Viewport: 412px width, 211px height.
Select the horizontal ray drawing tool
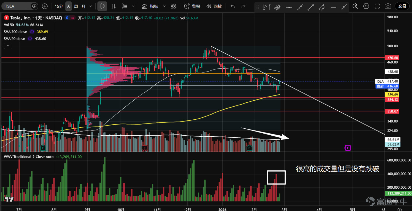pos(333,7)
